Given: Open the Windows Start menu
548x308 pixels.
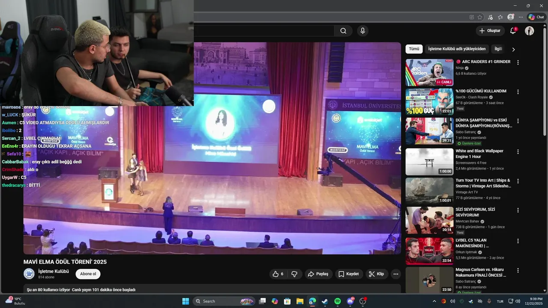Looking at the screenshot, I should [185, 301].
